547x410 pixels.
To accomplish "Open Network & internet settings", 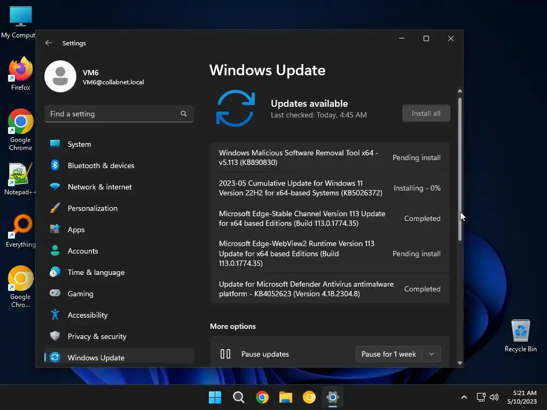I will tap(119, 187).
